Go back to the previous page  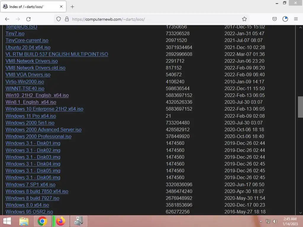point(7,19)
